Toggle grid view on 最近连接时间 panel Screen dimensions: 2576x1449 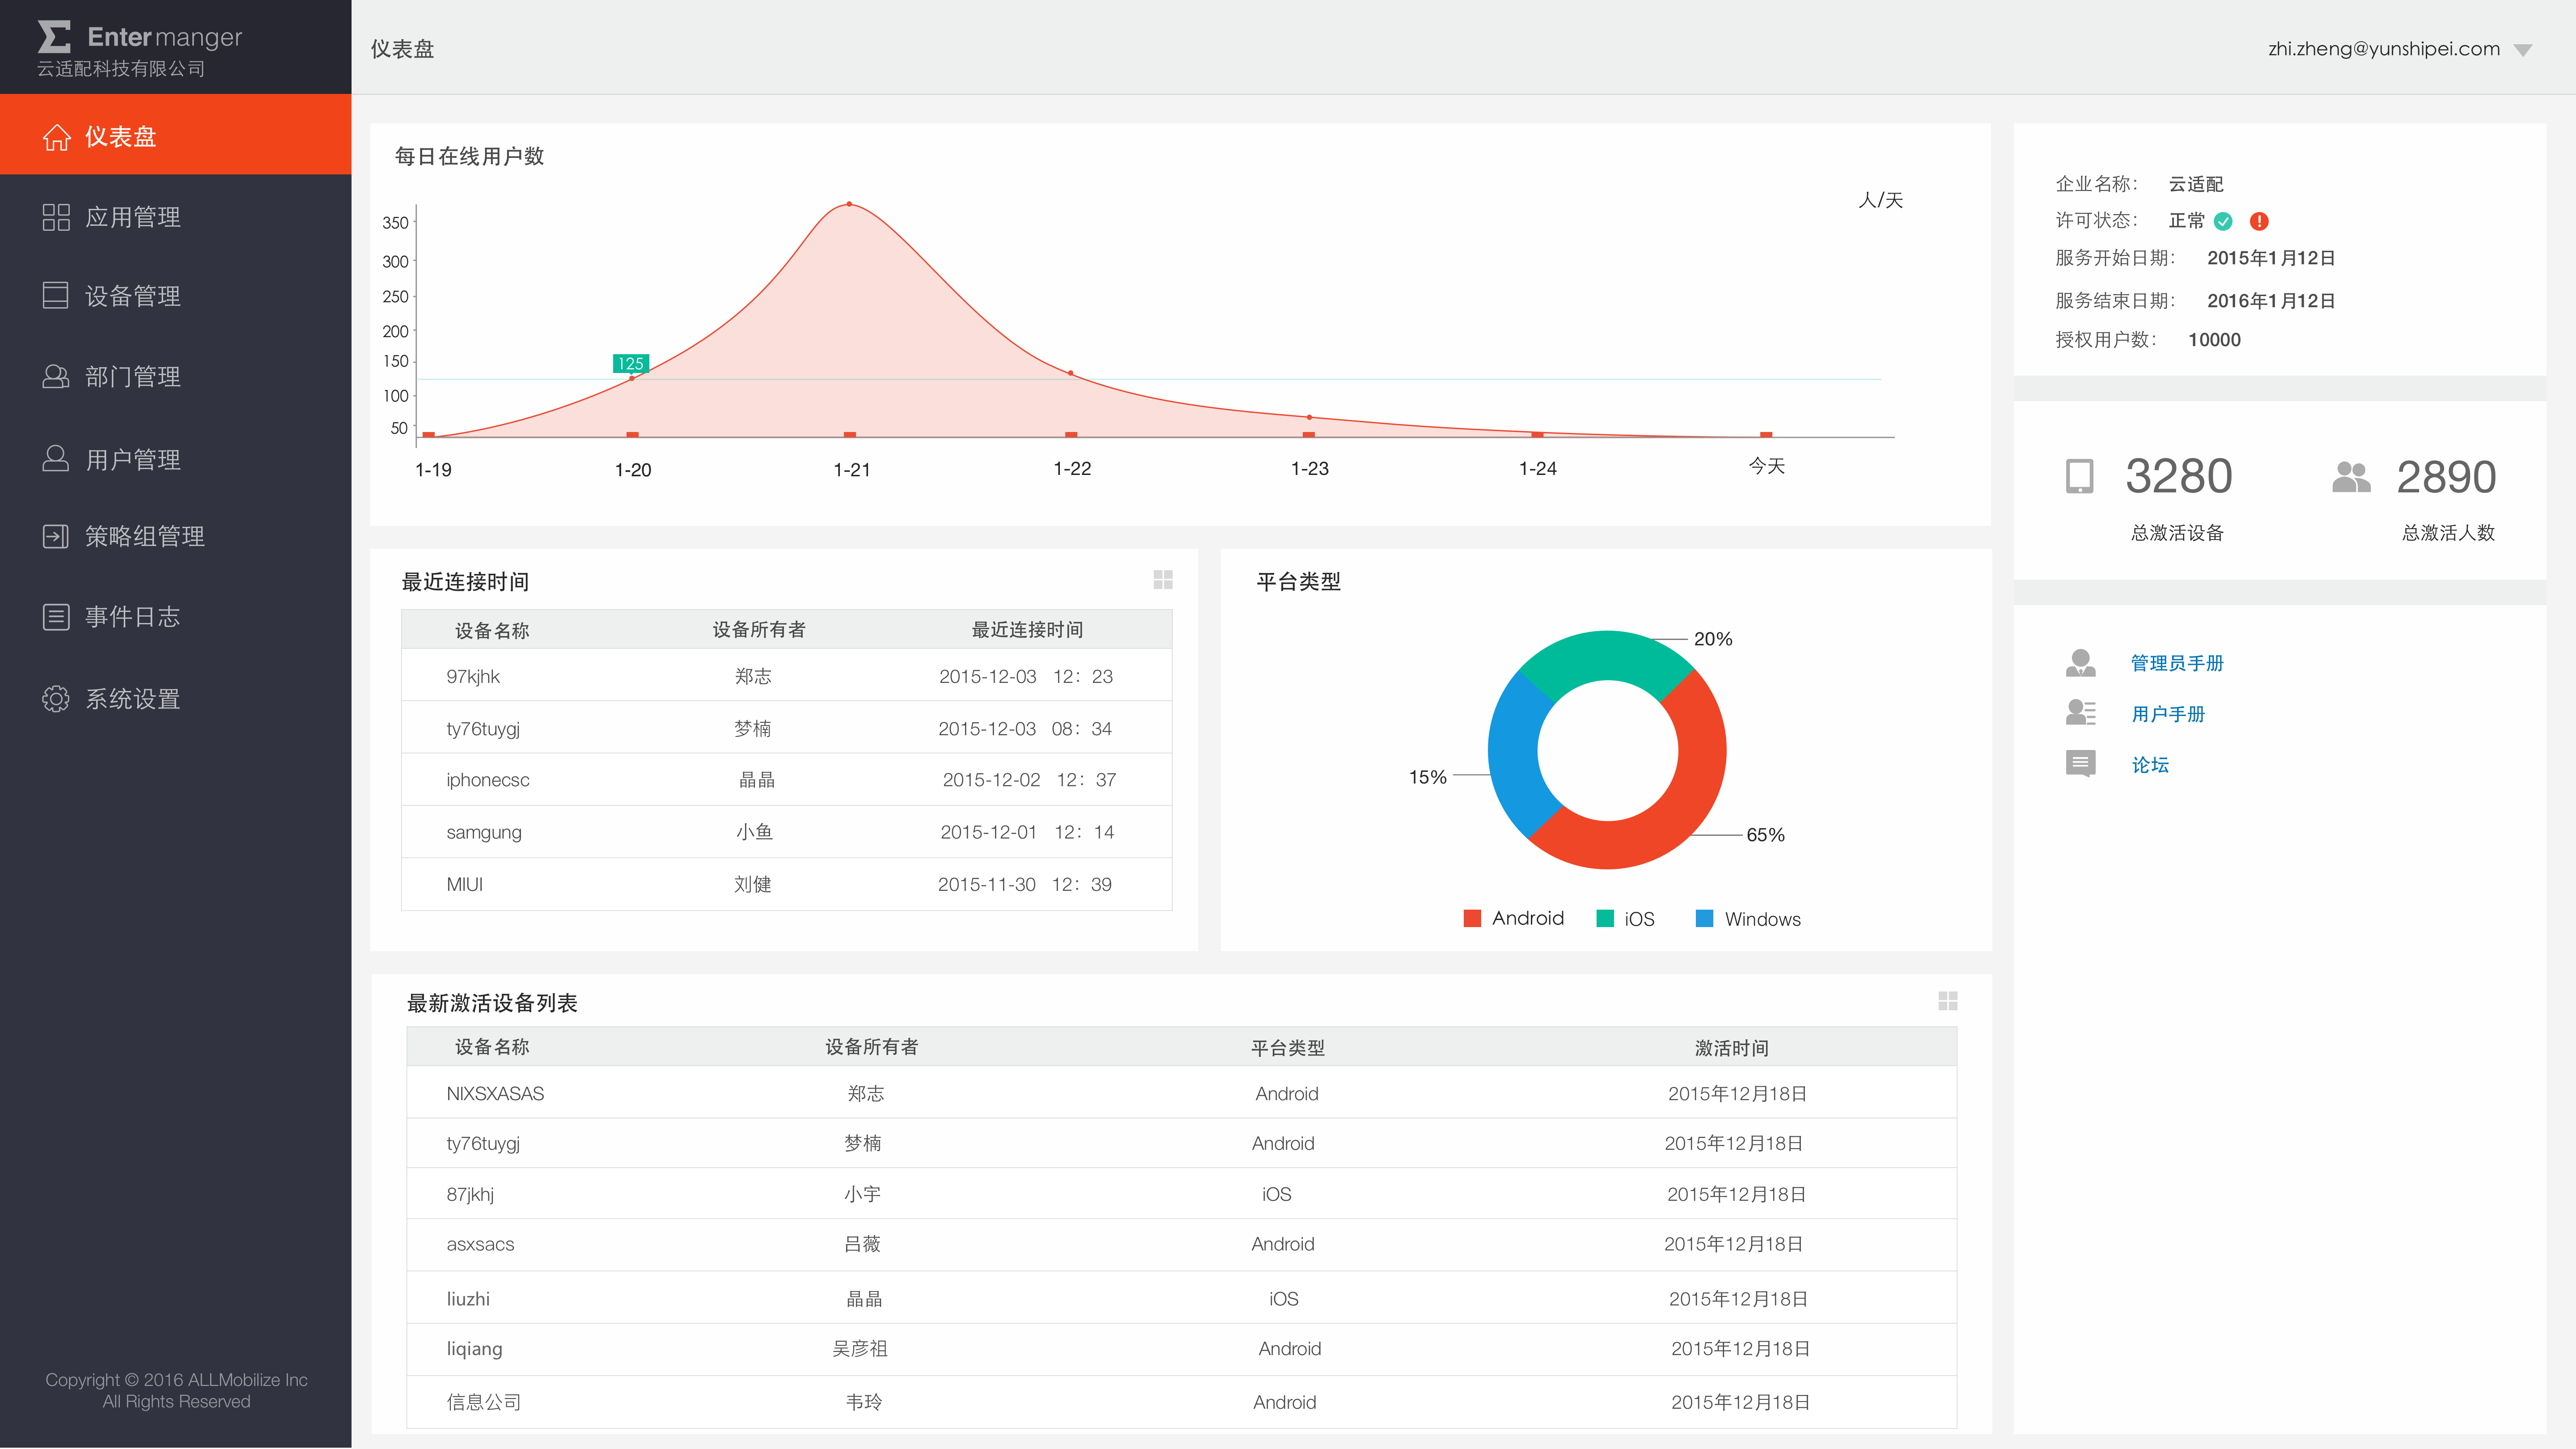pyautogui.click(x=1162, y=580)
